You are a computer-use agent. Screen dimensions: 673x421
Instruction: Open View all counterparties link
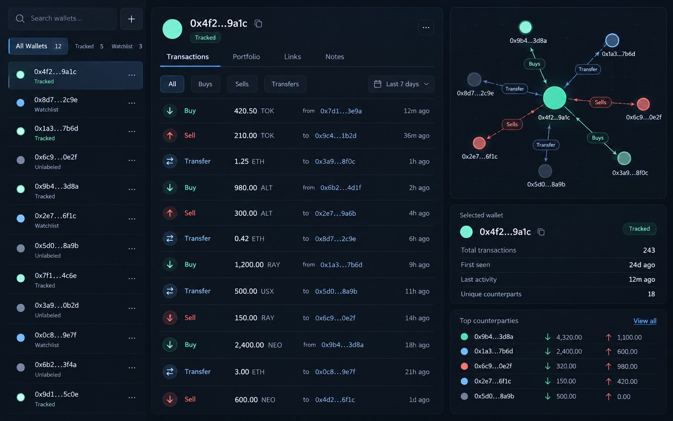(x=645, y=321)
